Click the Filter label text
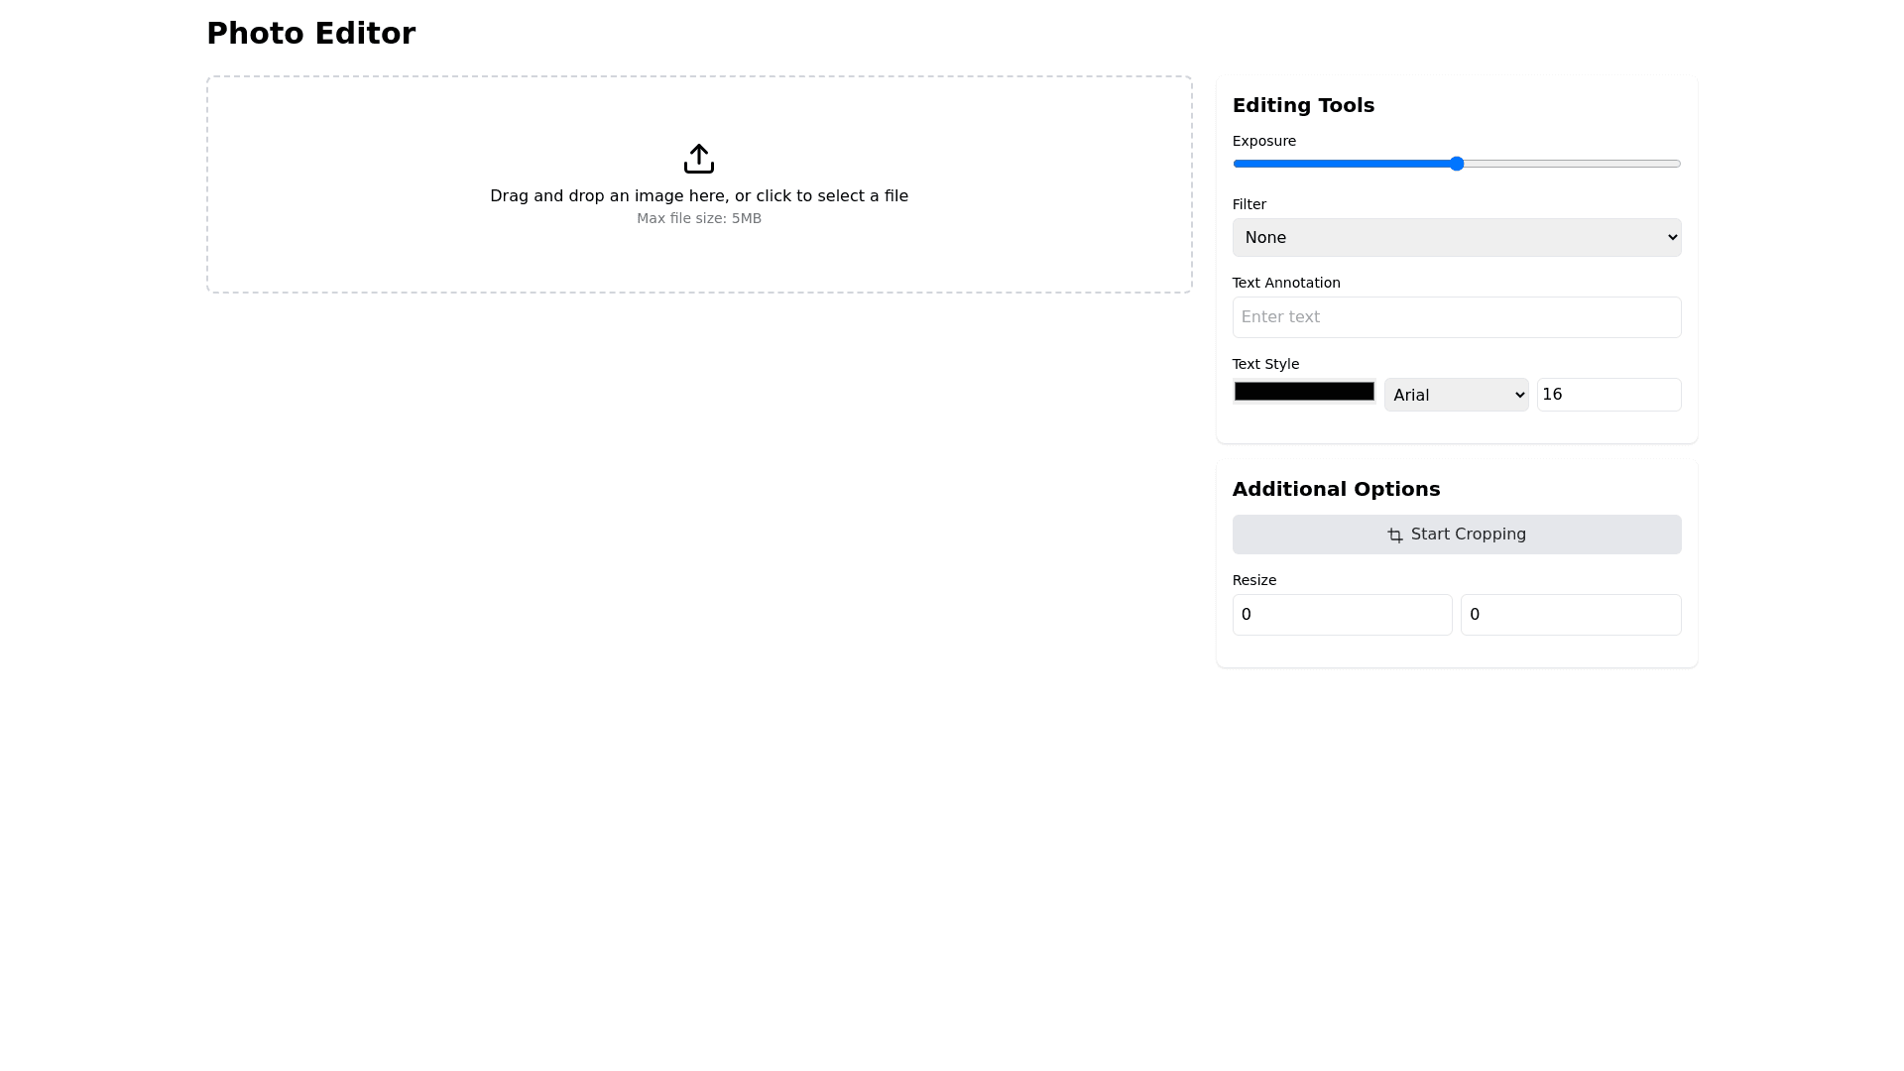The image size is (1904, 1071). point(1249,204)
